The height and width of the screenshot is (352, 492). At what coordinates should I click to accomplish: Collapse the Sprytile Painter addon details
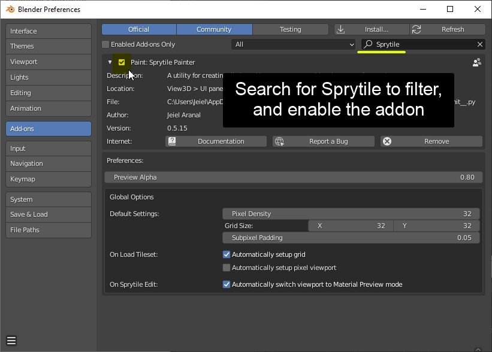(x=110, y=62)
